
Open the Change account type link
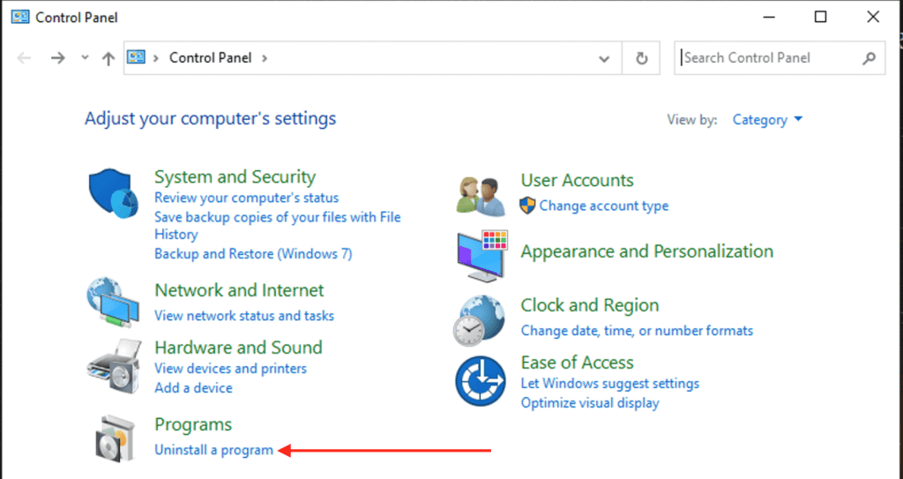(603, 206)
